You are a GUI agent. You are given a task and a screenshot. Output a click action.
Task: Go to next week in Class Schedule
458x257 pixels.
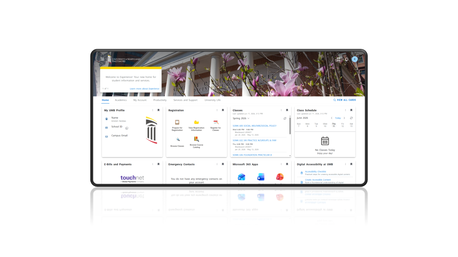(344, 118)
